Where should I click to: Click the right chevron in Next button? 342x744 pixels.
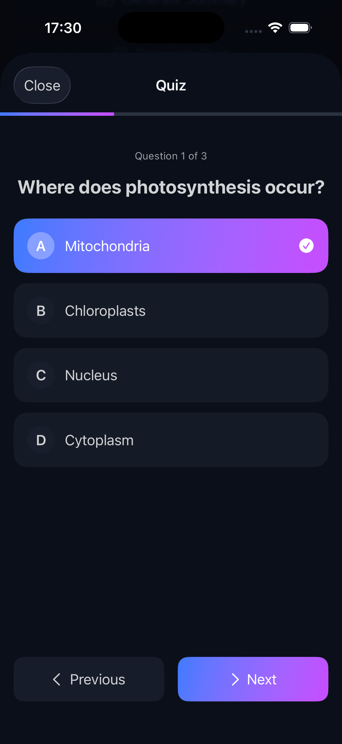tap(235, 679)
